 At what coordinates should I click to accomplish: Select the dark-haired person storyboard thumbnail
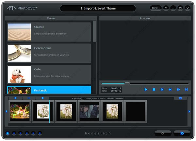pyautogui.click(x=89, y=111)
